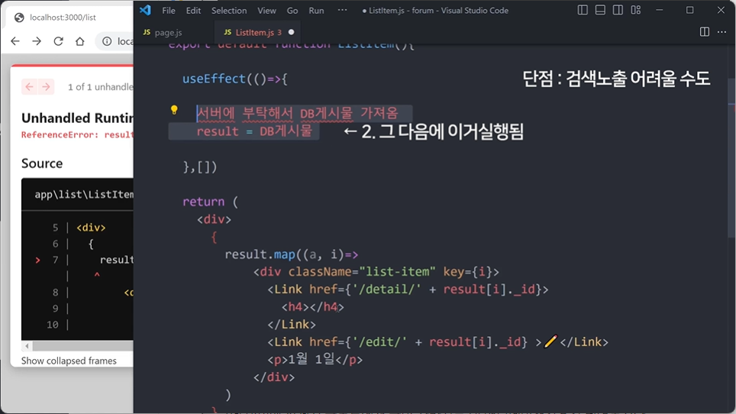Screen dimensions: 736x414
Task: Open the Go menu
Action: coord(292,11)
